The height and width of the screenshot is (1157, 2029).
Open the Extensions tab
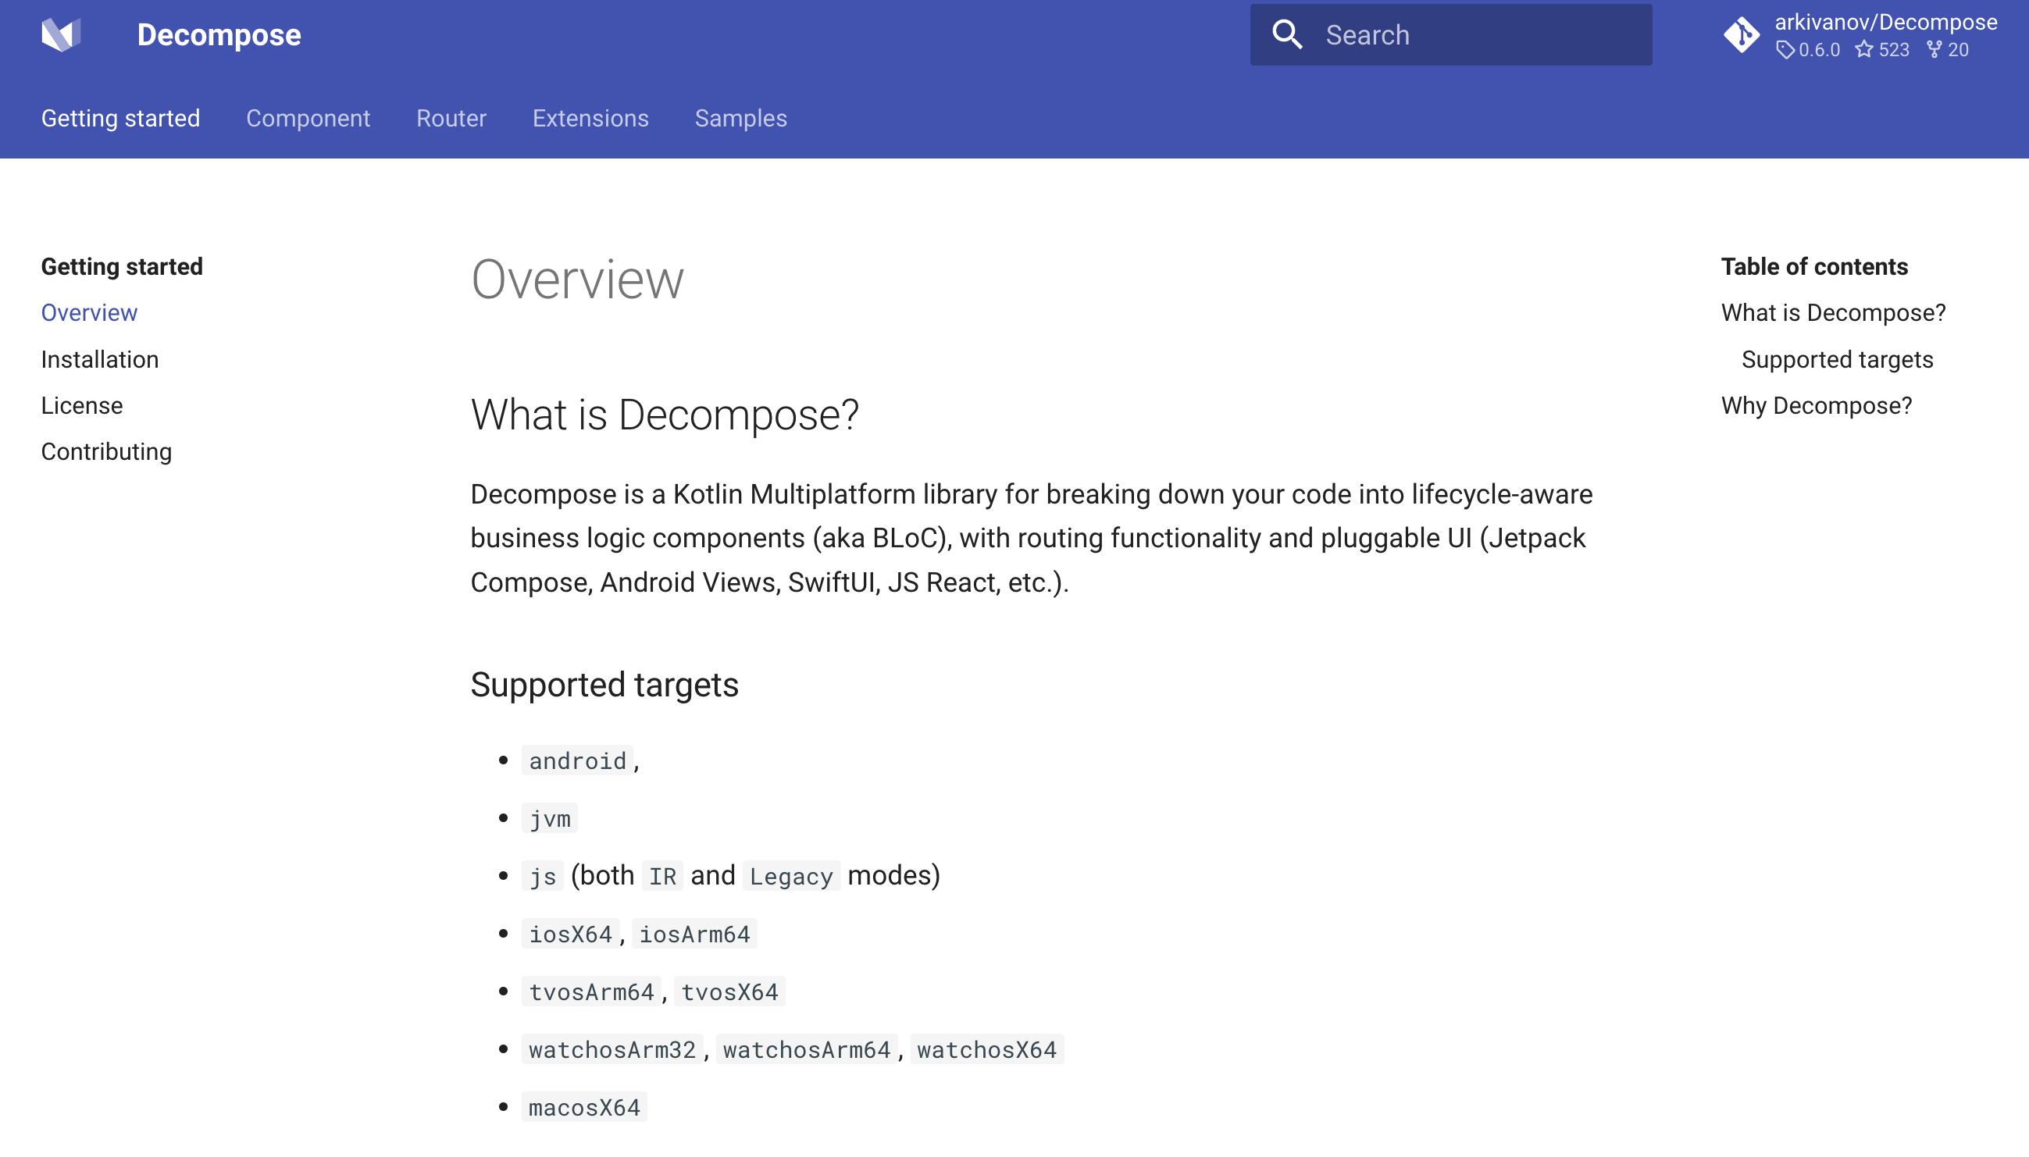tap(590, 119)
